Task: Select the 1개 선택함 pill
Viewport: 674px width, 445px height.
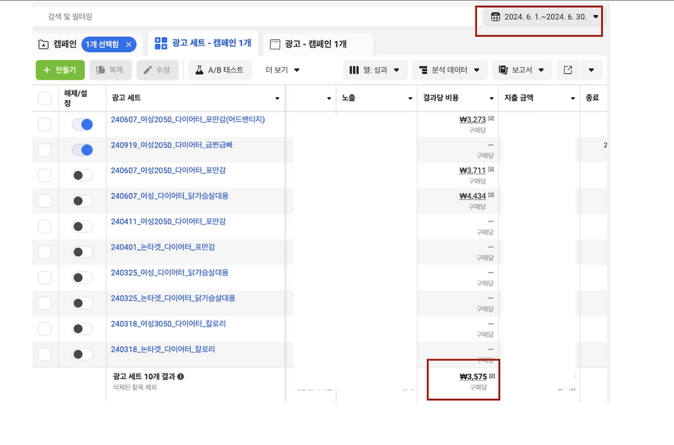Action: pyautogui.click(x=109, y=44)
